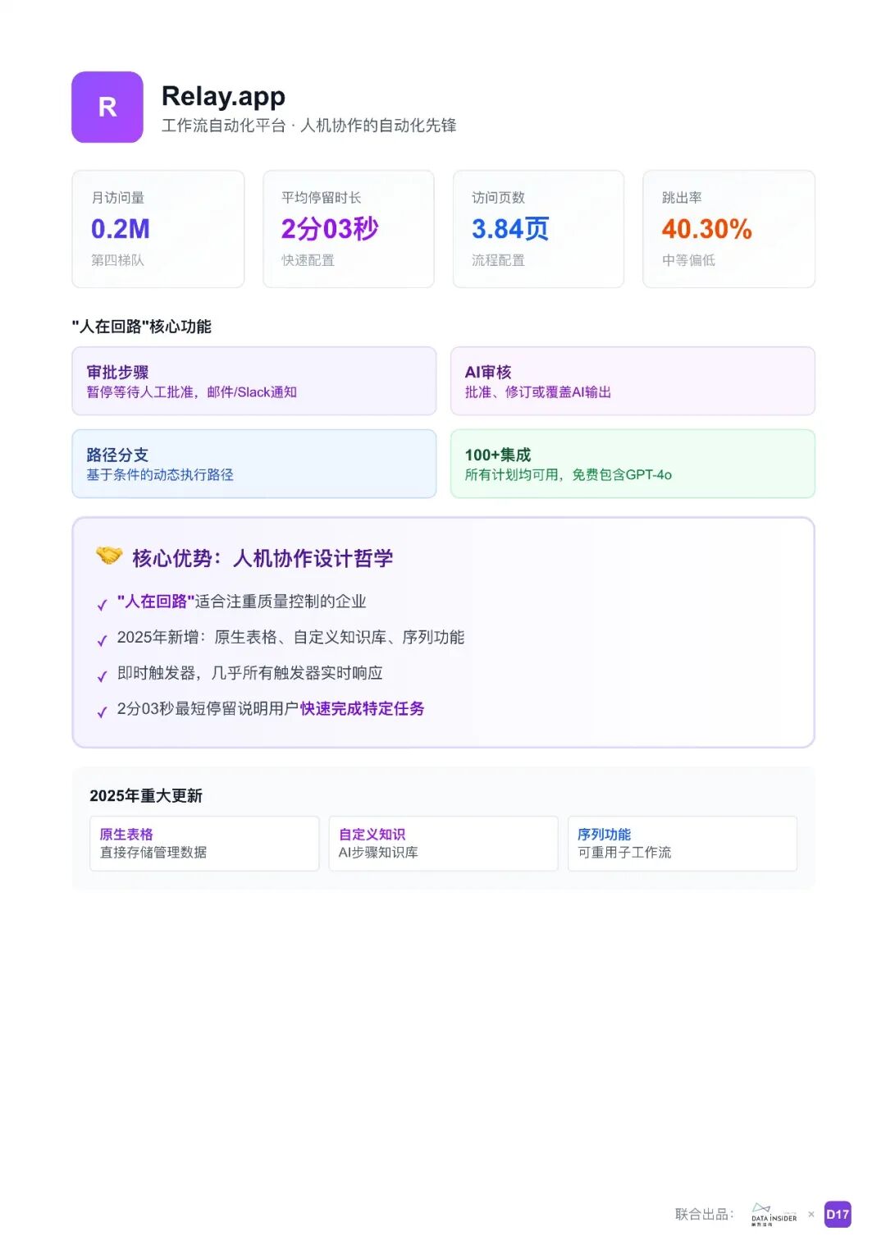This screenshot has height=1254, width=886.
Task: Click the handshake emoji icon
Action: (109, 556)
